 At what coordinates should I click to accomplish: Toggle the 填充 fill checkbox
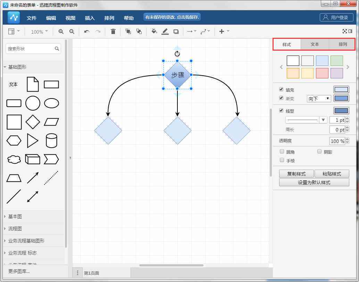281,89
